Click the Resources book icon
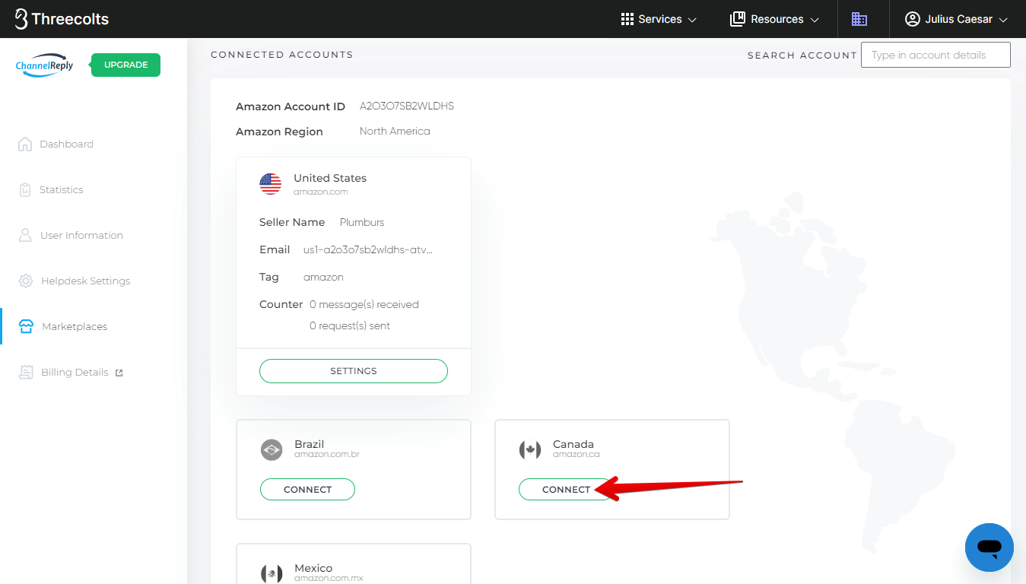The height and width of the screenshot is (584, 1026). point(738,19)
